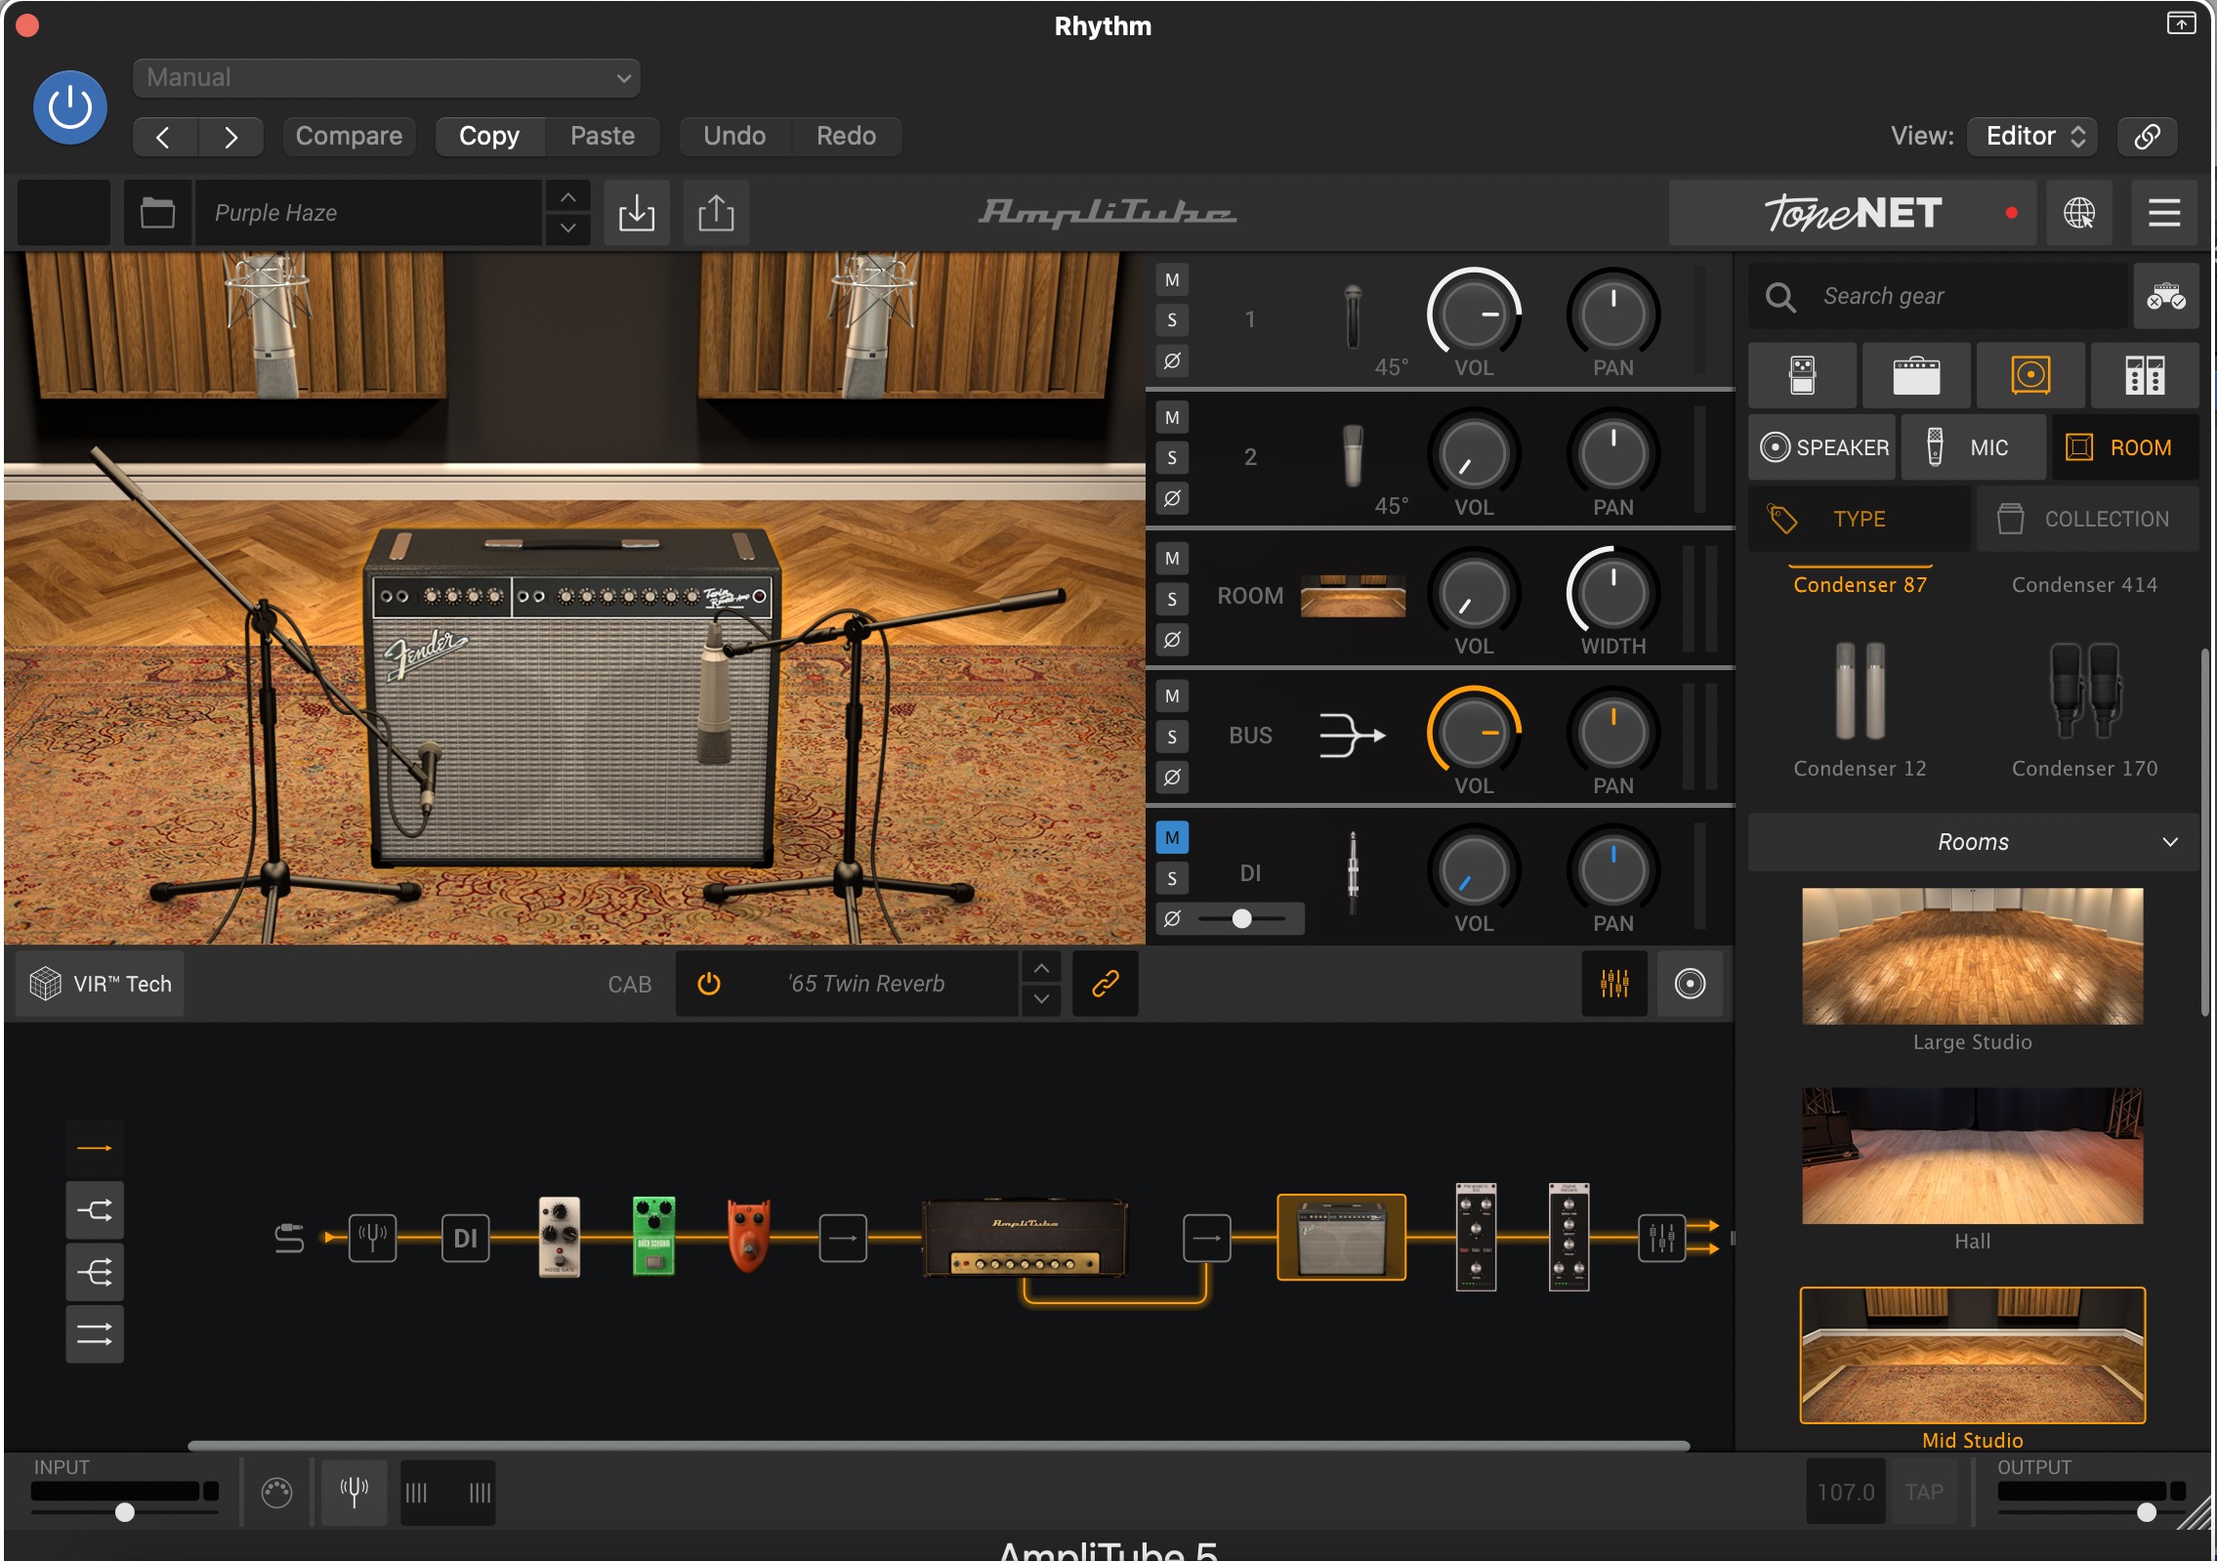Image resolution: width=2217 pixels, height=1561 pixels.
Task: Select the Large Studio room thumbnail
Action: tap(1973, 956)
